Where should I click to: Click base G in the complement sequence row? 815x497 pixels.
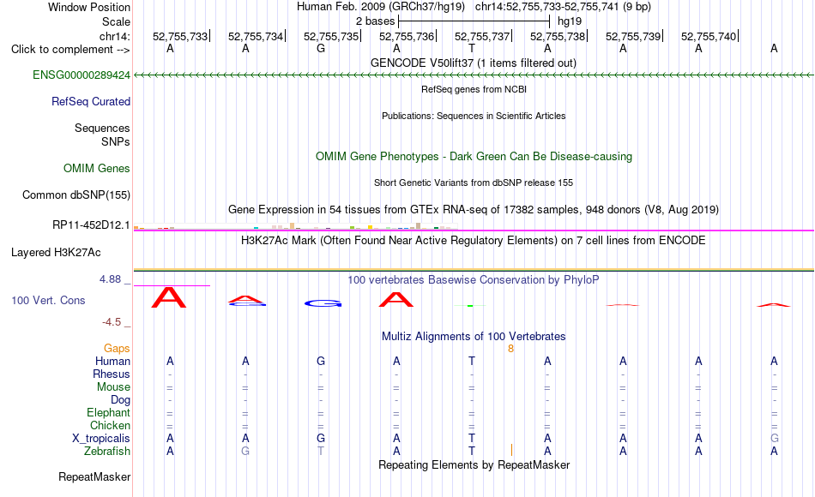(x=321, y=48)
